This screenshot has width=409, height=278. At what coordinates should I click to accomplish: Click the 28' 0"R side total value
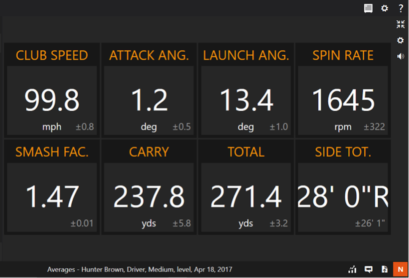[x=343, y=197]
